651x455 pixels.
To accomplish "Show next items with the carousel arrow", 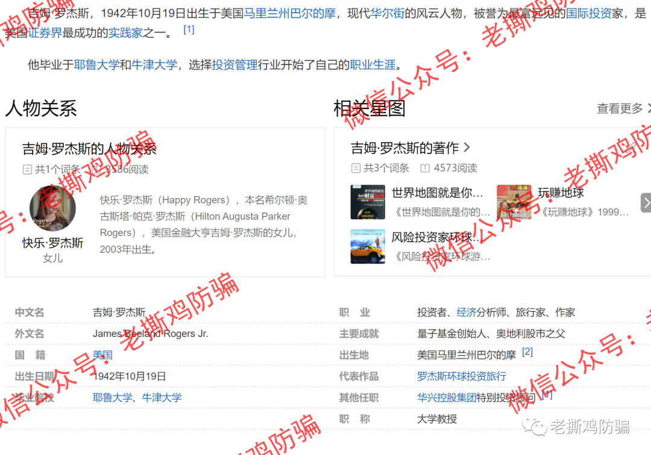I will point(646,203).
